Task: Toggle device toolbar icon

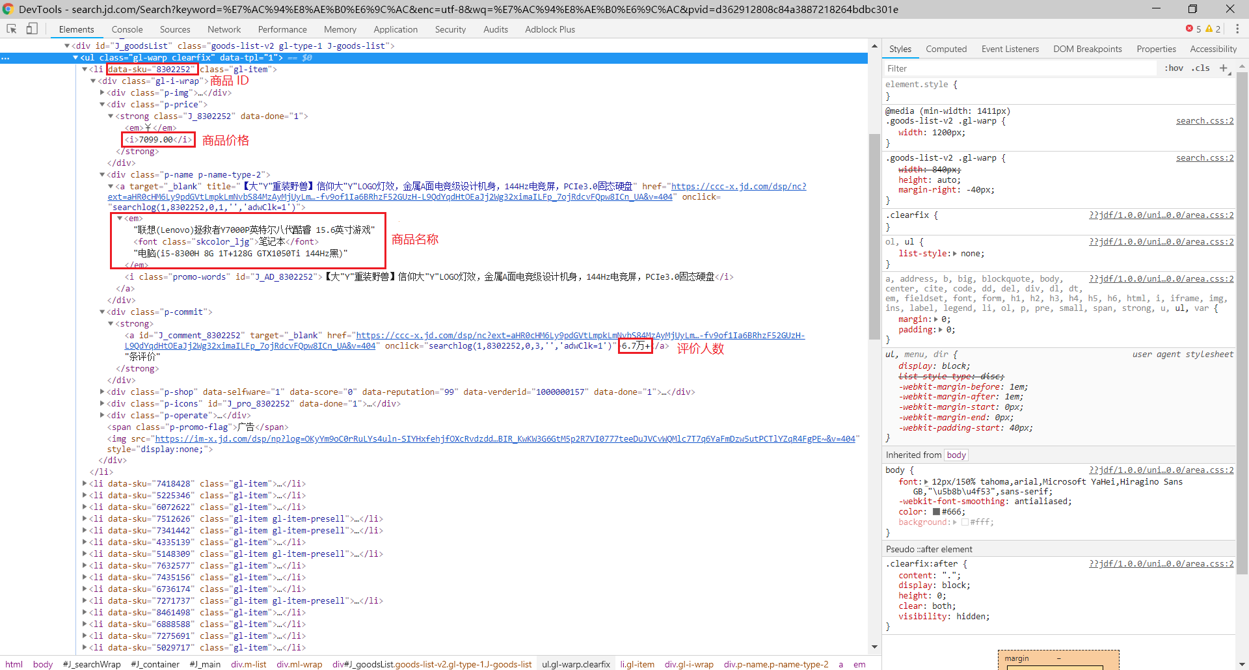Action: click(x=32, y=29)
